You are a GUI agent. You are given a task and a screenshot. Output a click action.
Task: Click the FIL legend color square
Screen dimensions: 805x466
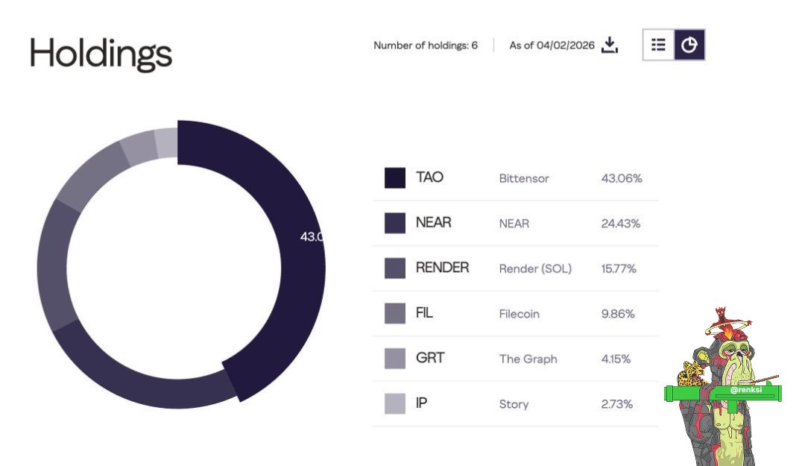395,313
